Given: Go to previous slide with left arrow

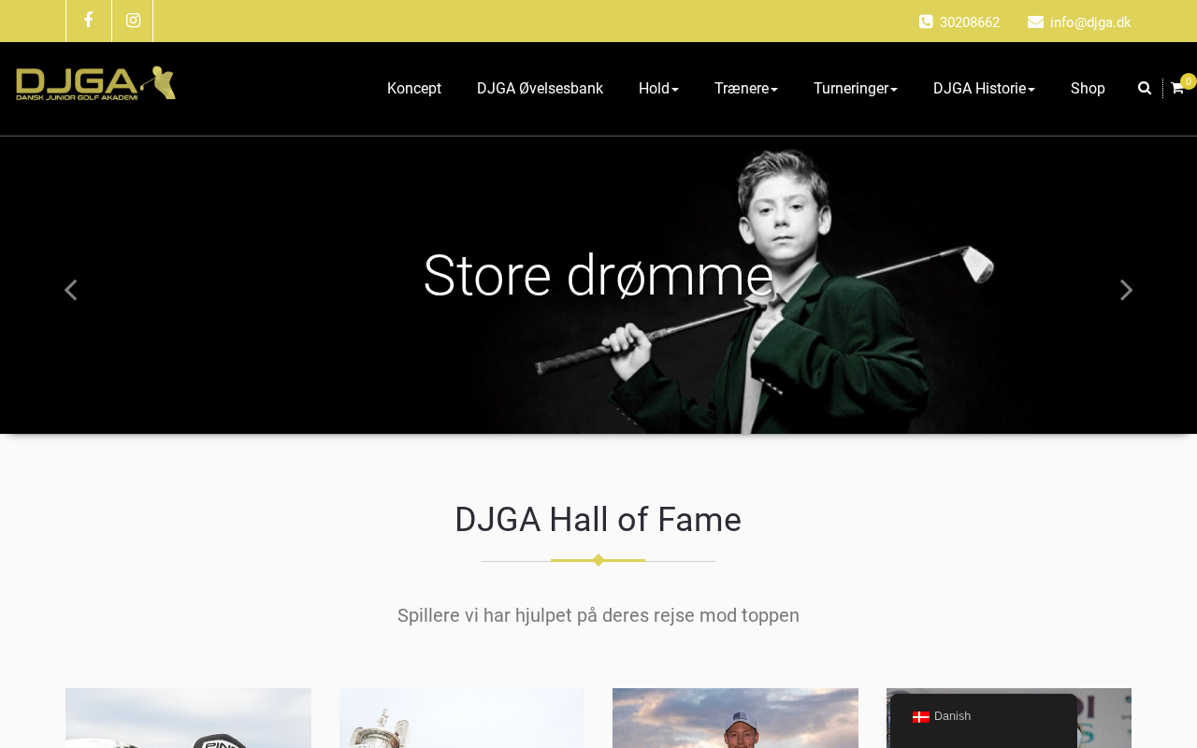Looking at the screenshot, I should (x=70, y=290).
